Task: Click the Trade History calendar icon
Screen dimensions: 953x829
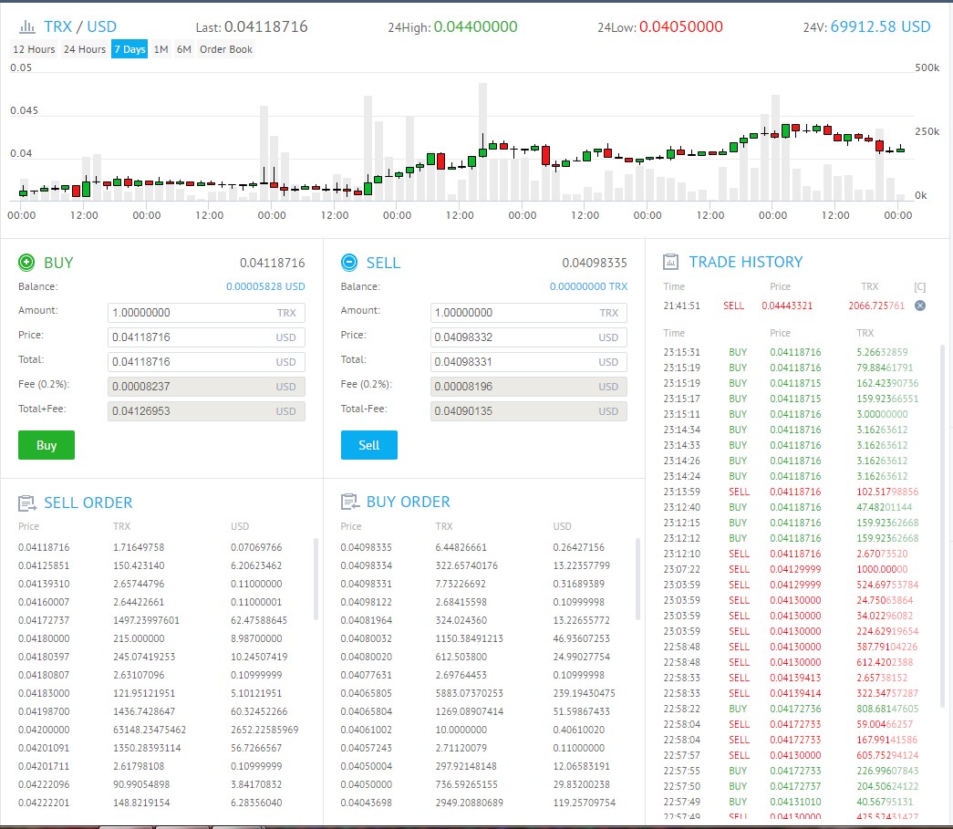Action: [670, 262]
